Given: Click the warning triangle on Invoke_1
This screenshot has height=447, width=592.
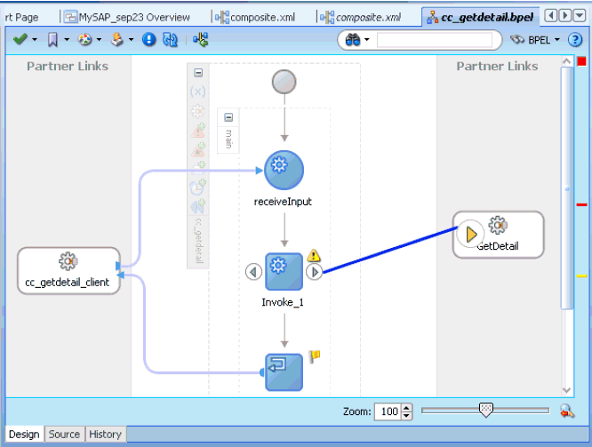Looking at the screenshot, I should (x=314, y=256).
